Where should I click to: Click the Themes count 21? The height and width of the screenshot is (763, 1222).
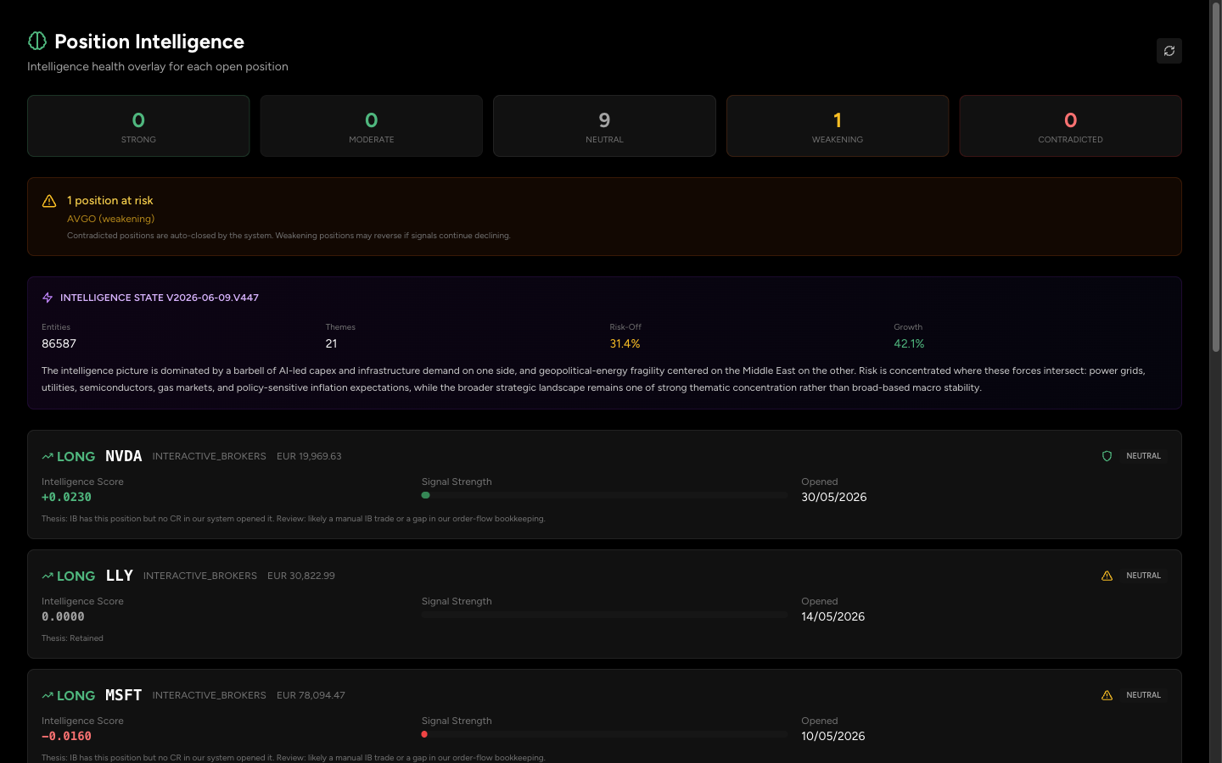click(331, 343)
